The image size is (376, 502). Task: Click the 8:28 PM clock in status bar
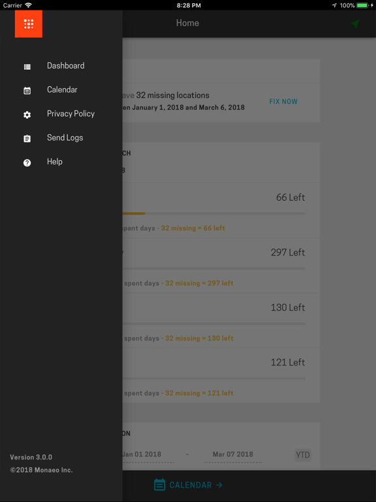click(189, 5)
